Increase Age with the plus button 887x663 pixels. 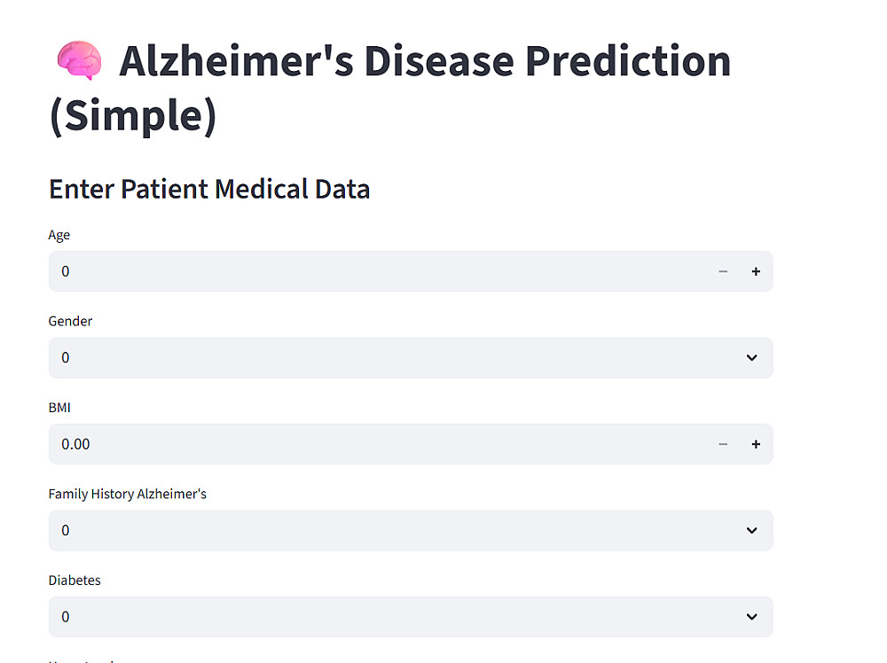pos(756,271)
